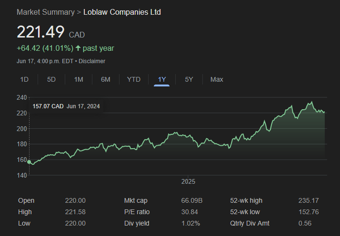Select the Open value 220.00
Image resolution: width=340 pixels, height=236 pixels.
tap(75, 200)
